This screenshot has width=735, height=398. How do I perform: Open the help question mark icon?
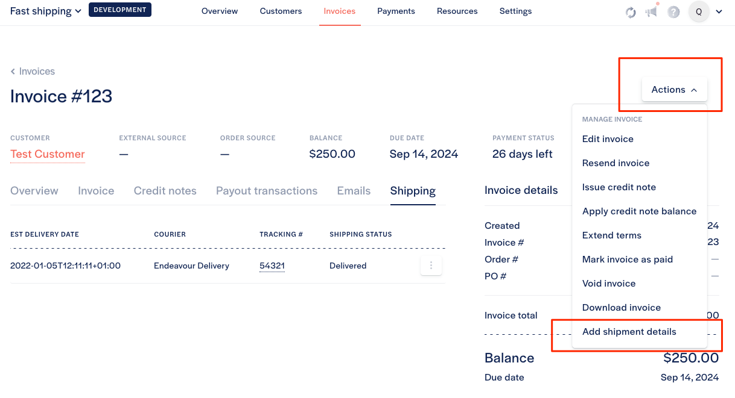[673, 12]
